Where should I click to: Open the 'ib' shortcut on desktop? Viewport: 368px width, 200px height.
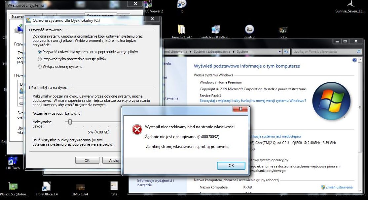(182, 6)
